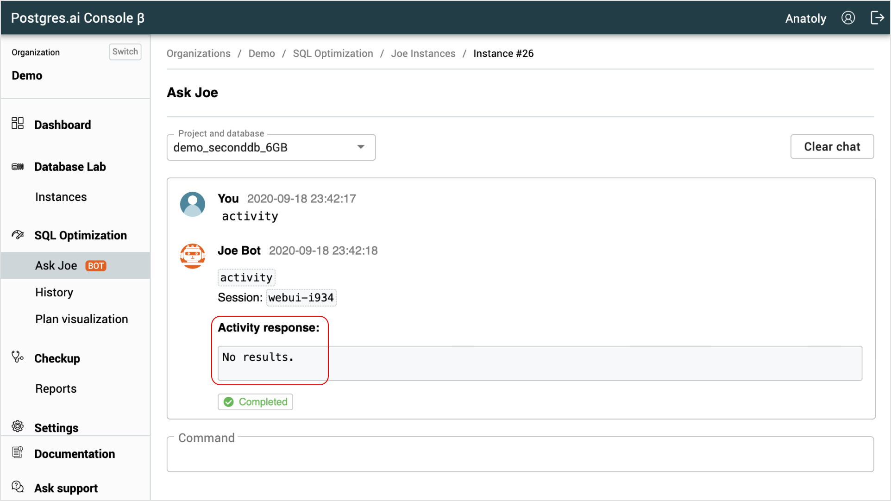Open Database Lab section
Image resolution: width=891 pixels, height=501 pixels.
coord(70,167)
